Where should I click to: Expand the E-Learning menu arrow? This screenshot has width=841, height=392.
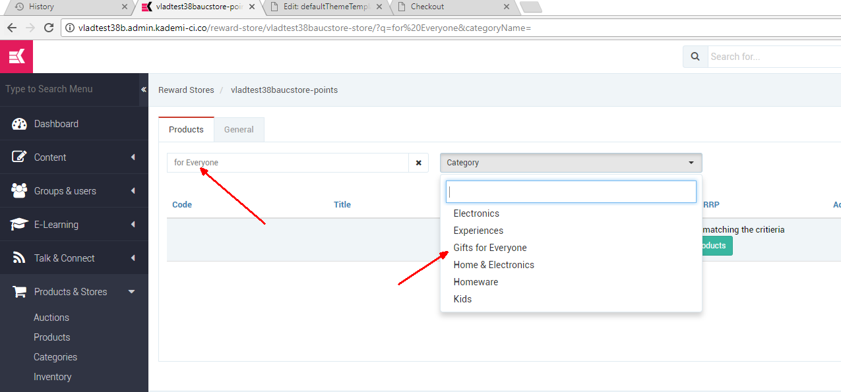coord(133,225)
